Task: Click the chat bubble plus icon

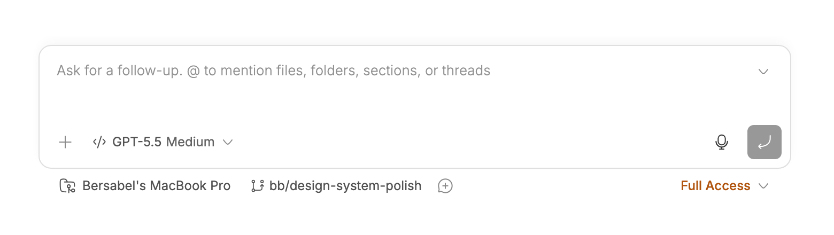Action: coord(445,186)
